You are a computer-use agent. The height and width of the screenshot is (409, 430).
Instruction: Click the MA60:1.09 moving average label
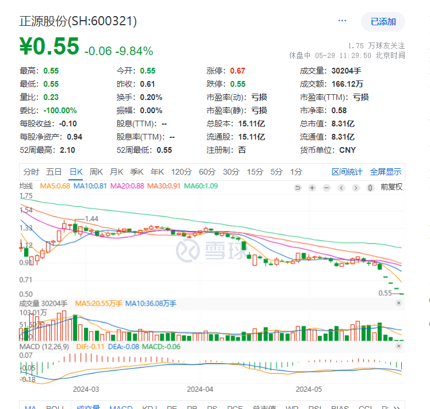[201, 186]
